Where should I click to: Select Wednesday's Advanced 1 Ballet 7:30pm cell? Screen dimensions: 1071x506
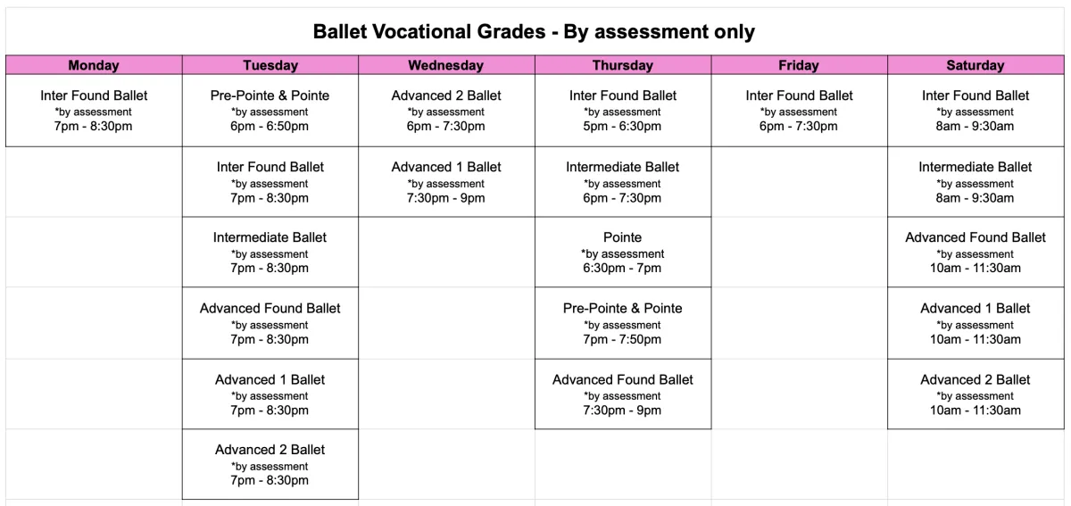pos(446,181)
